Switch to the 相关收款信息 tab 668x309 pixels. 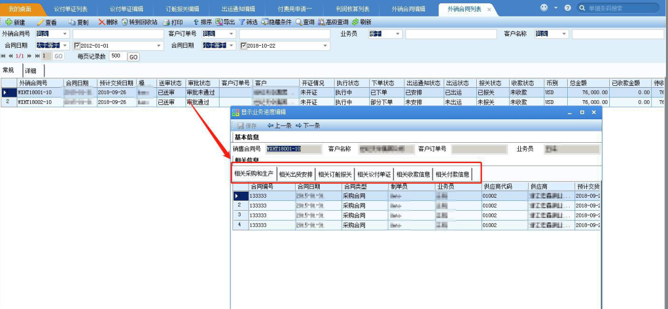(x=413, y=174)
